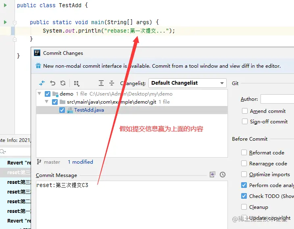Open the group-by options icon

77,83
